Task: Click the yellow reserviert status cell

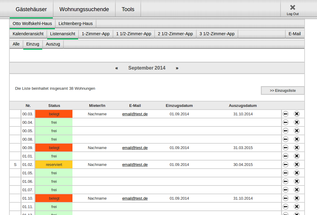Action: (x=54, y=164)
